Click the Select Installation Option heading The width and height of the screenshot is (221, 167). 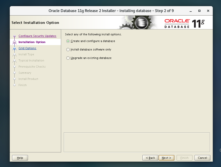coord(35,23)
